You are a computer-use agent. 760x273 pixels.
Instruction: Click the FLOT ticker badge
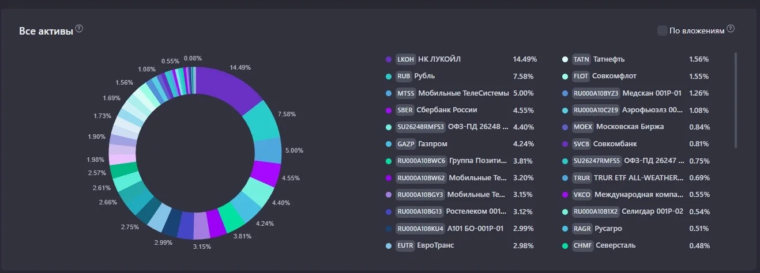click(581, 76)
